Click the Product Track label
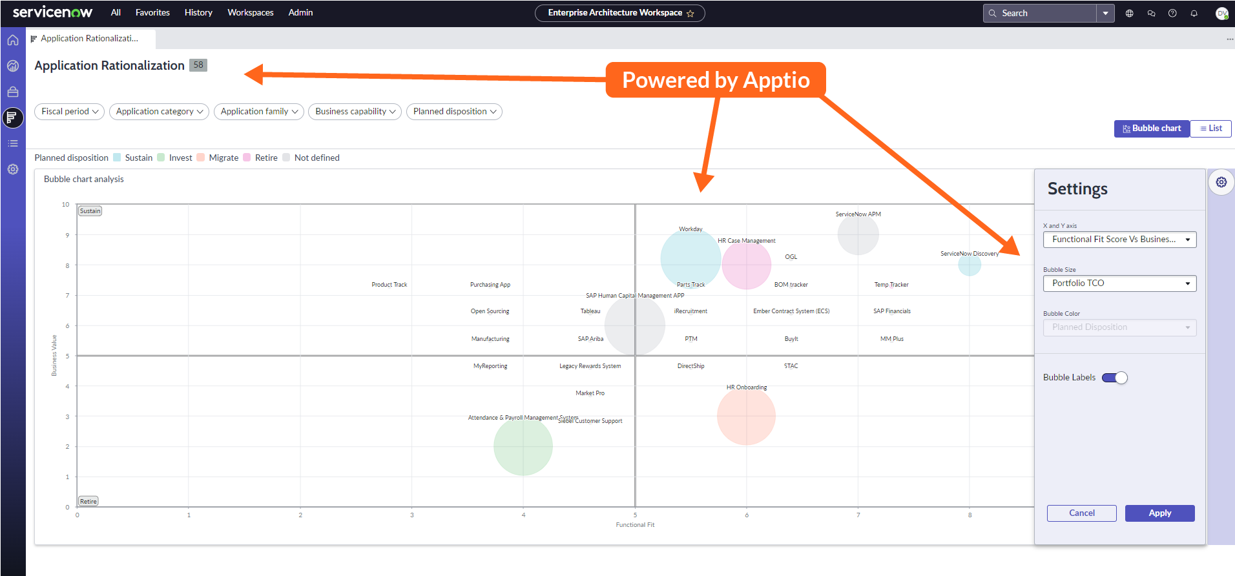1235x576 pixels. point(389,285)
